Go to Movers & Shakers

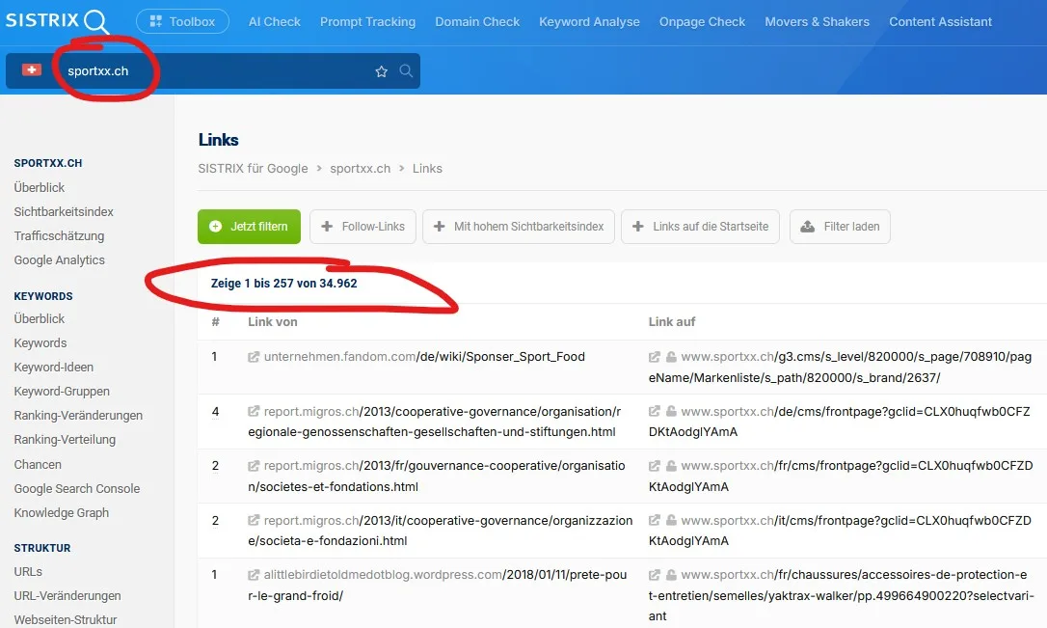[817, 21]
